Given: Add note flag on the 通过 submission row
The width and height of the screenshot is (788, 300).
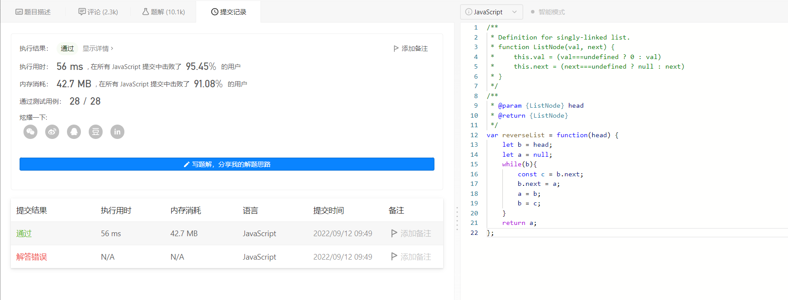Looking at the screenshot, I should click(411, 234).
